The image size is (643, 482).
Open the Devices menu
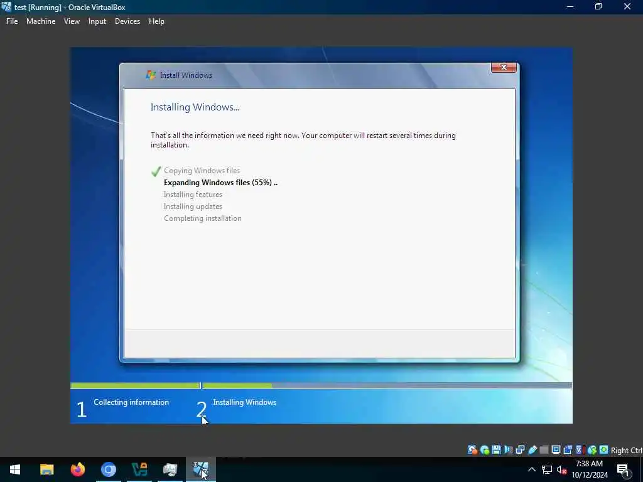127,21
